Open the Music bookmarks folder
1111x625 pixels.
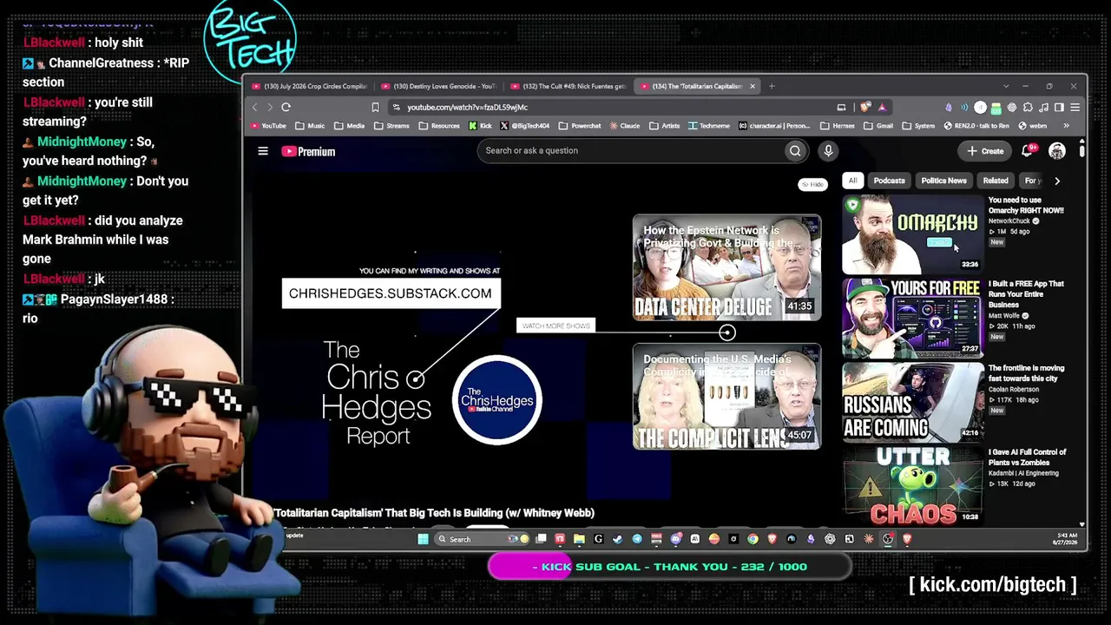click(x=310, y=126)
